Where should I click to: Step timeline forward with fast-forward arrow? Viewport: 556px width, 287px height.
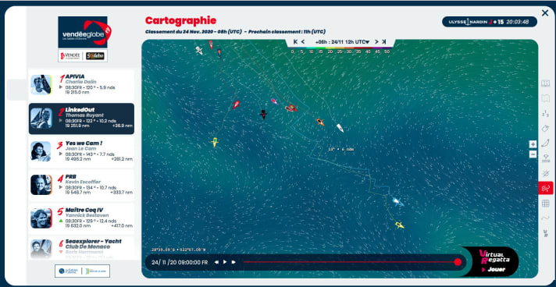(x=233, y=262)
